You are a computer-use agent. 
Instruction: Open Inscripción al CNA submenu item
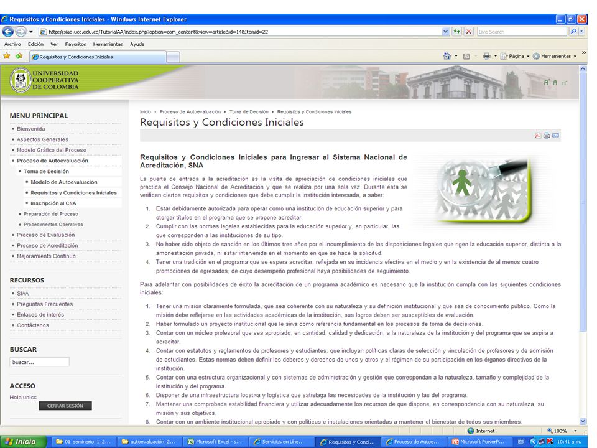53,203
